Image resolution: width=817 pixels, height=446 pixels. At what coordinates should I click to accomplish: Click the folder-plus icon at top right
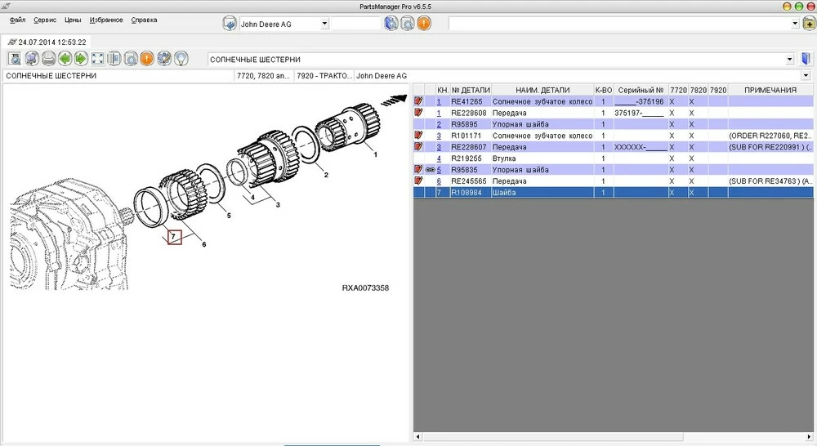(x=809, y=24)
